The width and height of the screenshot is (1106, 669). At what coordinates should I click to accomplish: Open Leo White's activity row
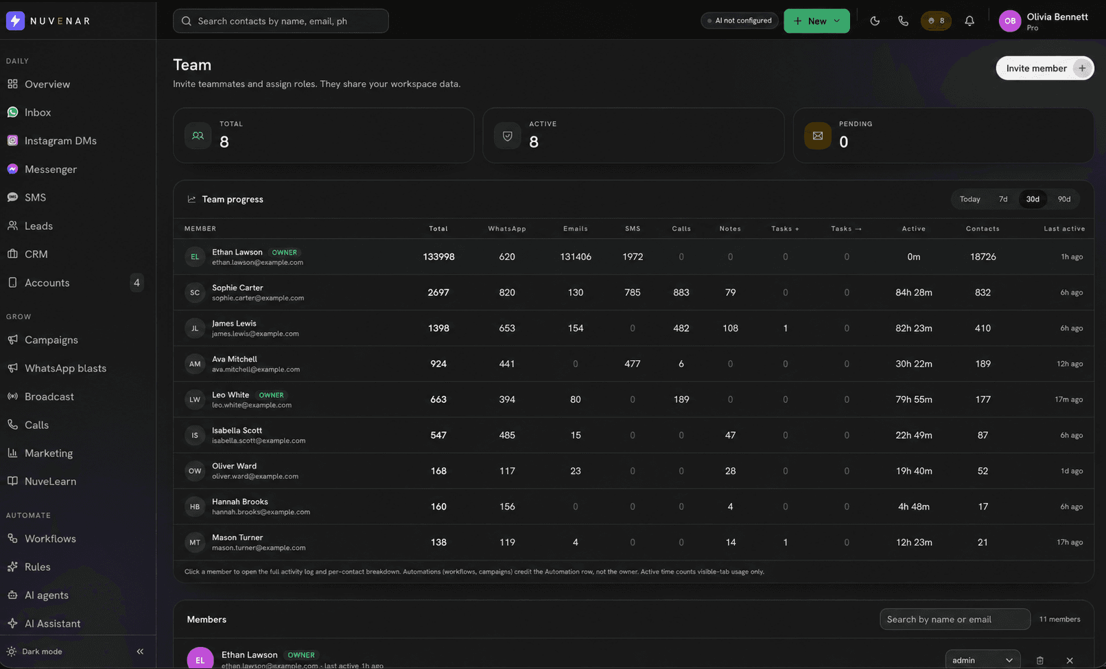pos(633,399)
